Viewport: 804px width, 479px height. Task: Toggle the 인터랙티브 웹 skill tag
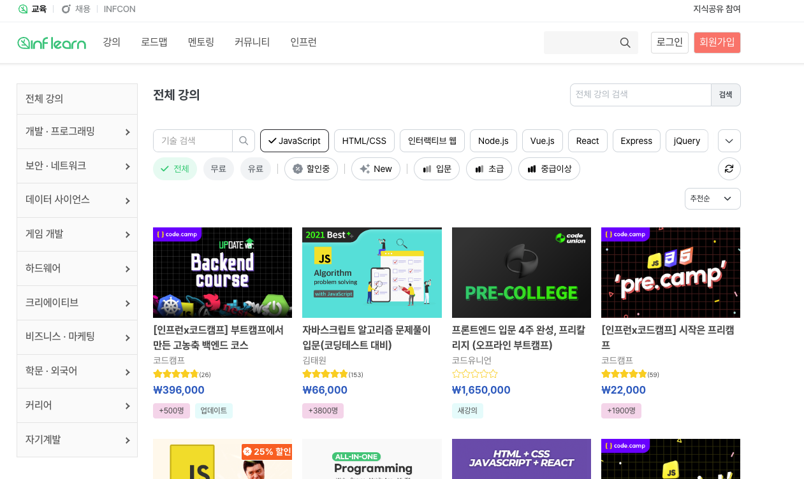tap(432, 141)
